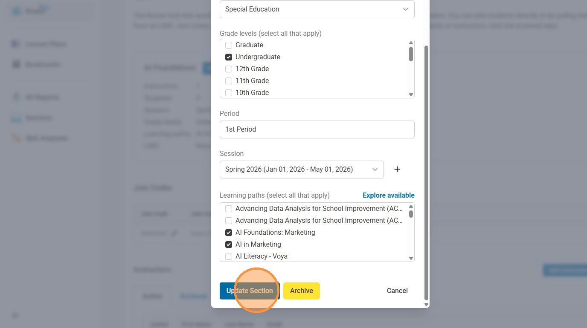Screen dimensions: 587x328
Task: Click the Learning paths list down arrow
Action: point(411,258)
